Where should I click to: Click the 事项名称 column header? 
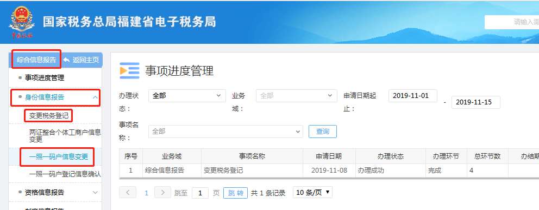[x=252, y=156]
